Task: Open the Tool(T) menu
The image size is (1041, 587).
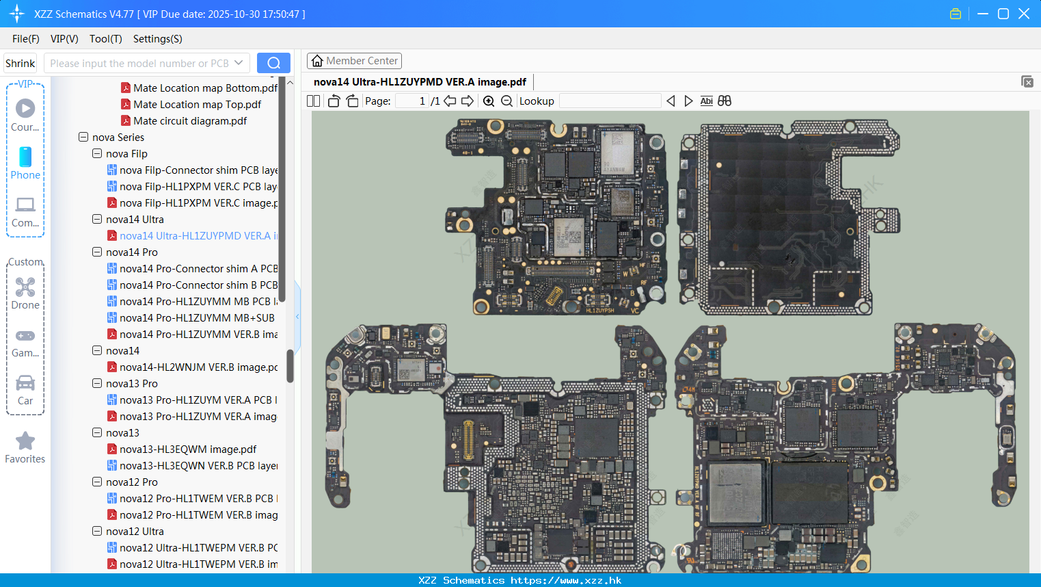Action: pos(106,39)
